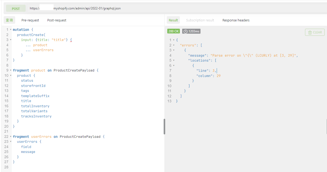Fold the "locations" array in the result
327x172 pixels.
click(x=174, y=61)
